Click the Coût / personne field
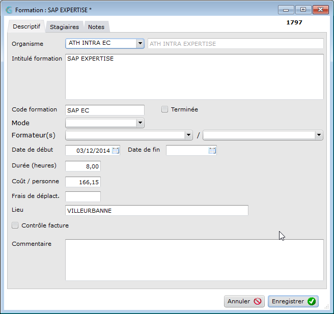The height and width of the screenshot is (314, 334). (83, 182)
